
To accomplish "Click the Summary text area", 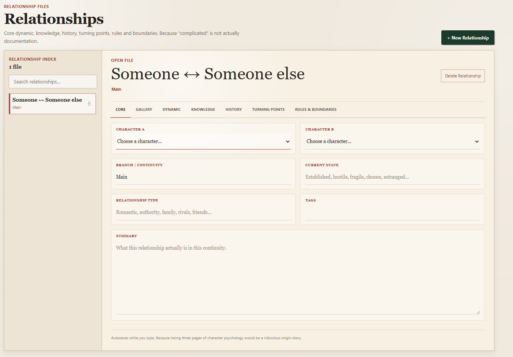I will 298,277.
